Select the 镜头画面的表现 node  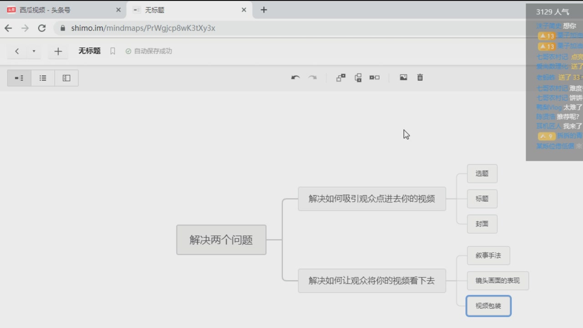click(498, 281)
